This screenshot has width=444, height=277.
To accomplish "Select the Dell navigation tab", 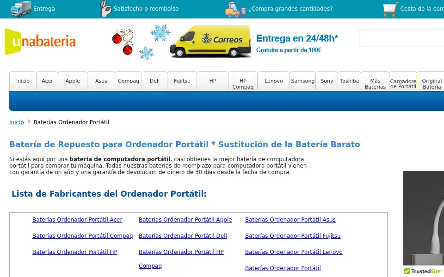I will click(x=154, y=81).
